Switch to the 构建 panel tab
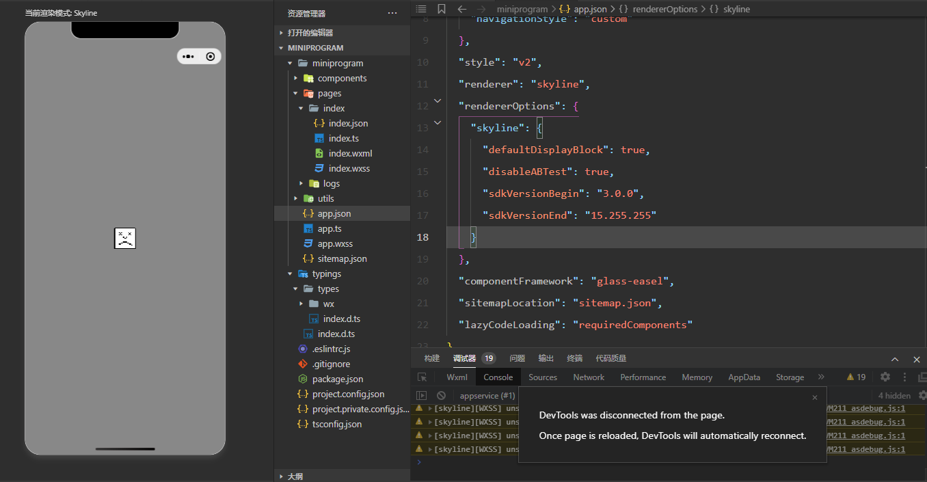The height and width of the screenshot is (482, 927). click(x=432, y=358)
